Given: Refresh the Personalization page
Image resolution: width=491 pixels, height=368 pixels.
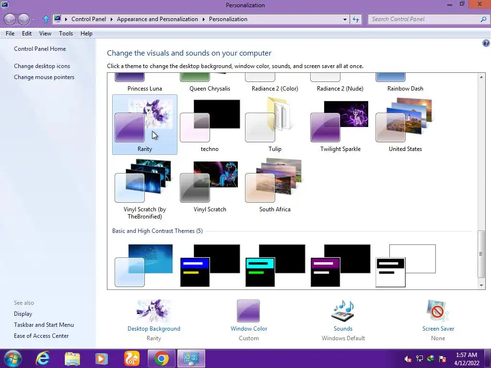Looking at the screenshot, I should click(x=356, y=19).
